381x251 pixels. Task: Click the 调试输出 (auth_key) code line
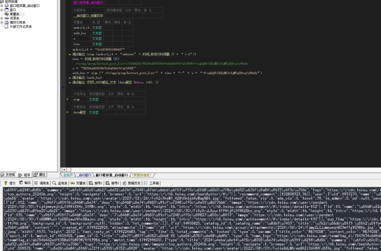tap(87, 78)
